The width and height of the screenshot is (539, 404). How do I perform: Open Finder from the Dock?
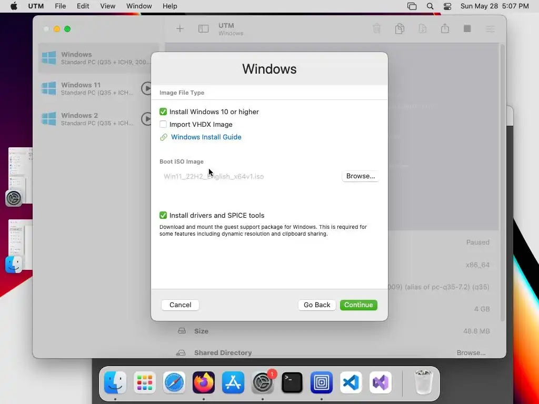click(x=115, y=382)
